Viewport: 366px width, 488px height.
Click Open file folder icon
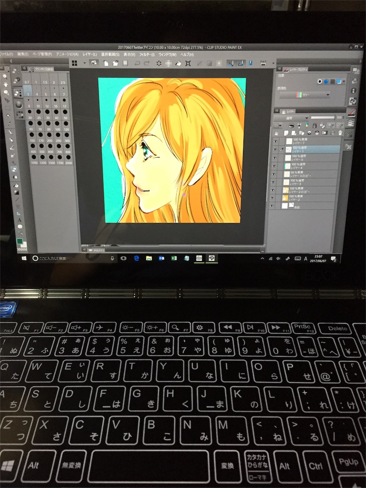click(115, 63)
